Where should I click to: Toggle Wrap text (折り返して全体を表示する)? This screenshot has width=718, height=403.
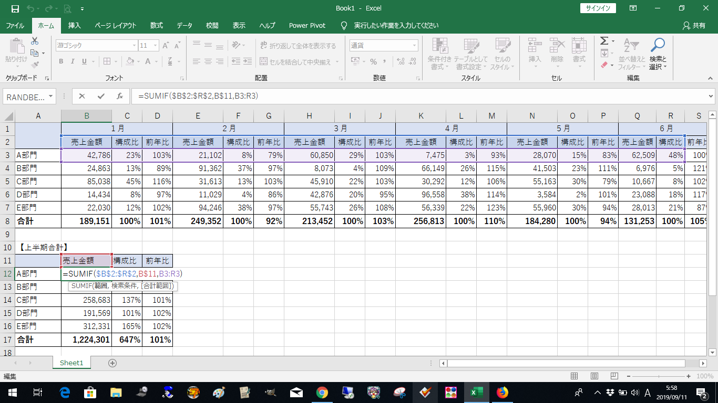coord(299,46)
